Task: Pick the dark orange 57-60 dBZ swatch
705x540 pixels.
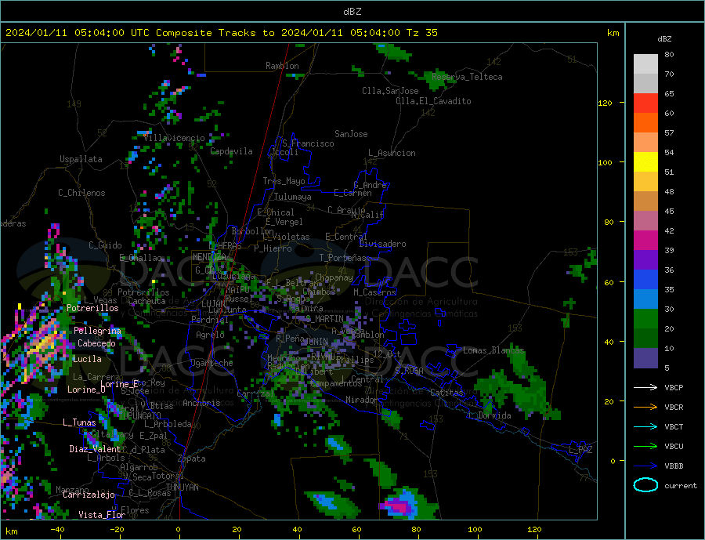Action: click(645, 123)
